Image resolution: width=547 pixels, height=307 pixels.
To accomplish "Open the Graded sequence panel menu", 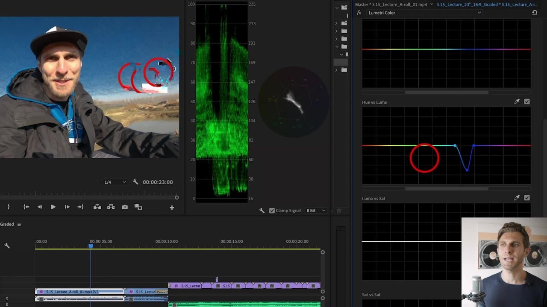I will coord(19,224).
